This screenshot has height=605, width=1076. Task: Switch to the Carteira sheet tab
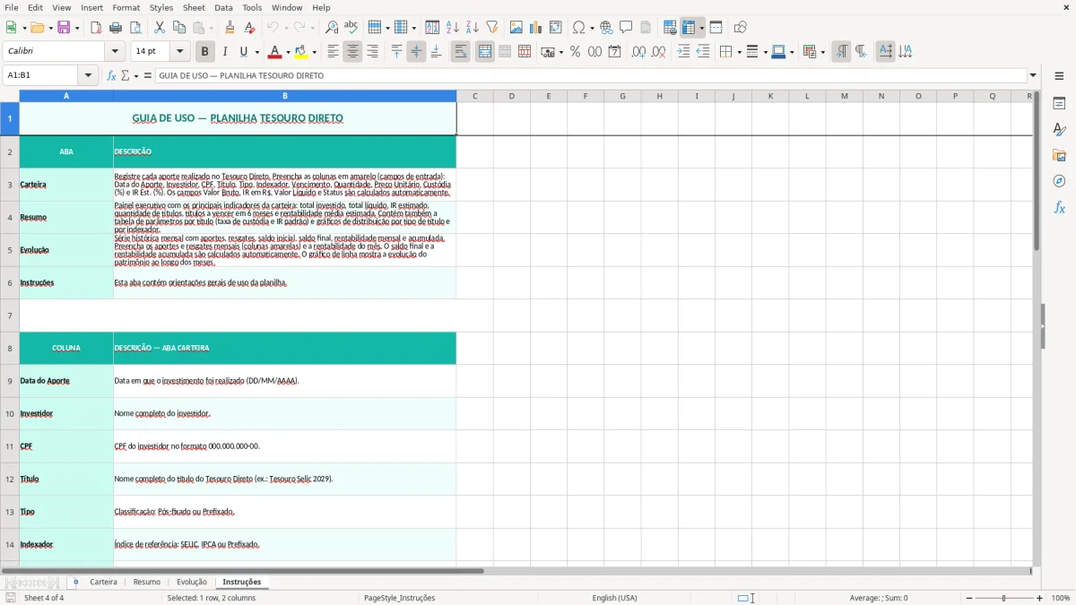(x=103, y=583)
